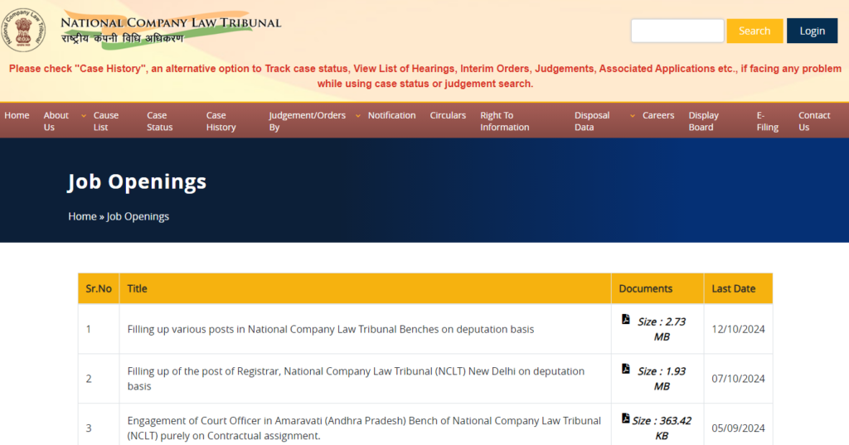Click the Job Openings page heading
Screen dimensions: 849x445
137,182
